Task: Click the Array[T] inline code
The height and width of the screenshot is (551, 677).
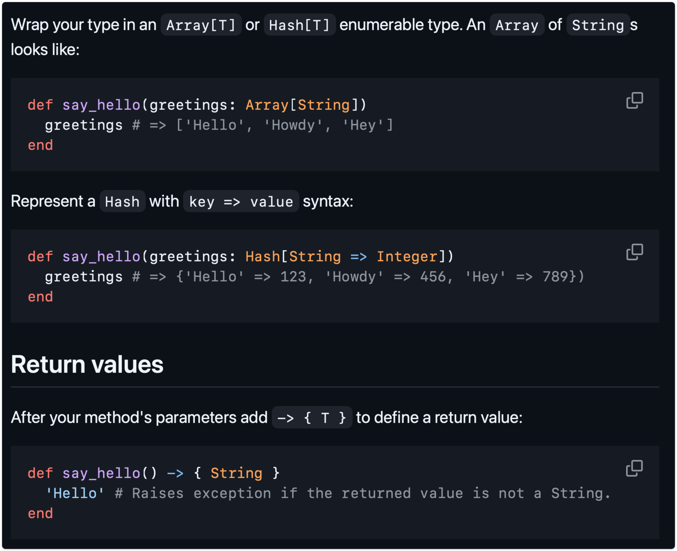Action: pos(201,25)
